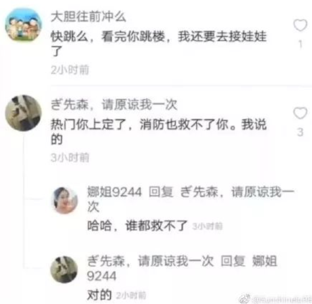The height and width of the screenshot is (304, 312).
Task: Open the avatar beside the 热门你上定了 comment
Action: point(23,113)
